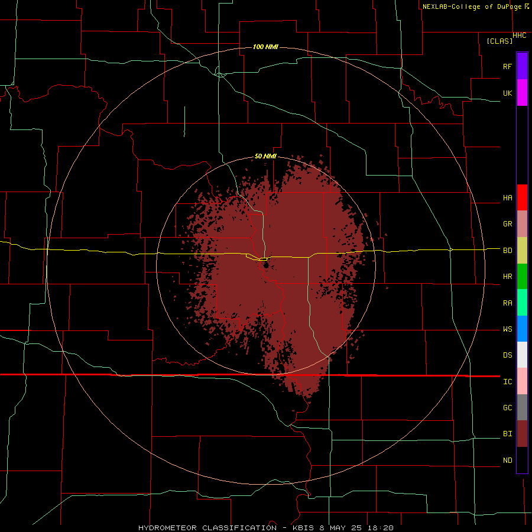Click the GC gray legend swatch

[x=522, y=407]
